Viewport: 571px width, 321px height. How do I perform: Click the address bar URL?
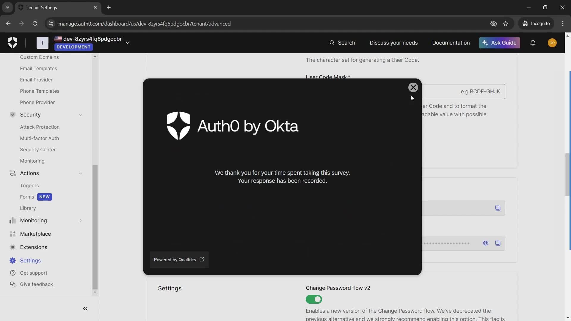[x=145, y=23]
